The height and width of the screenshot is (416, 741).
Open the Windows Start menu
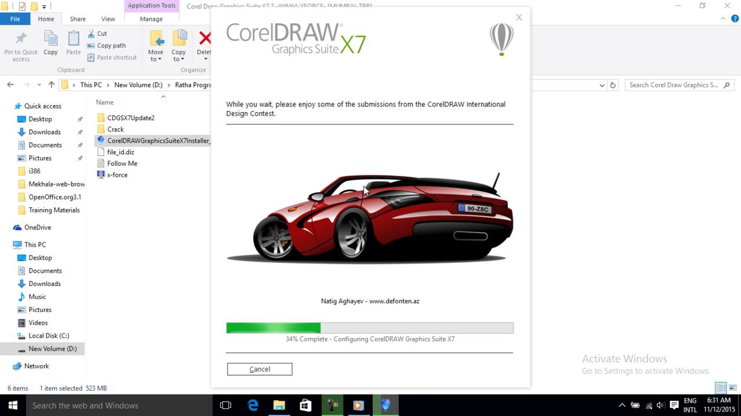pyautogui.click(x=12, y=405)
